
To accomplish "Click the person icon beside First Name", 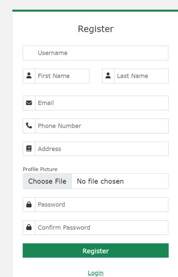I will [x=29, y=75].
